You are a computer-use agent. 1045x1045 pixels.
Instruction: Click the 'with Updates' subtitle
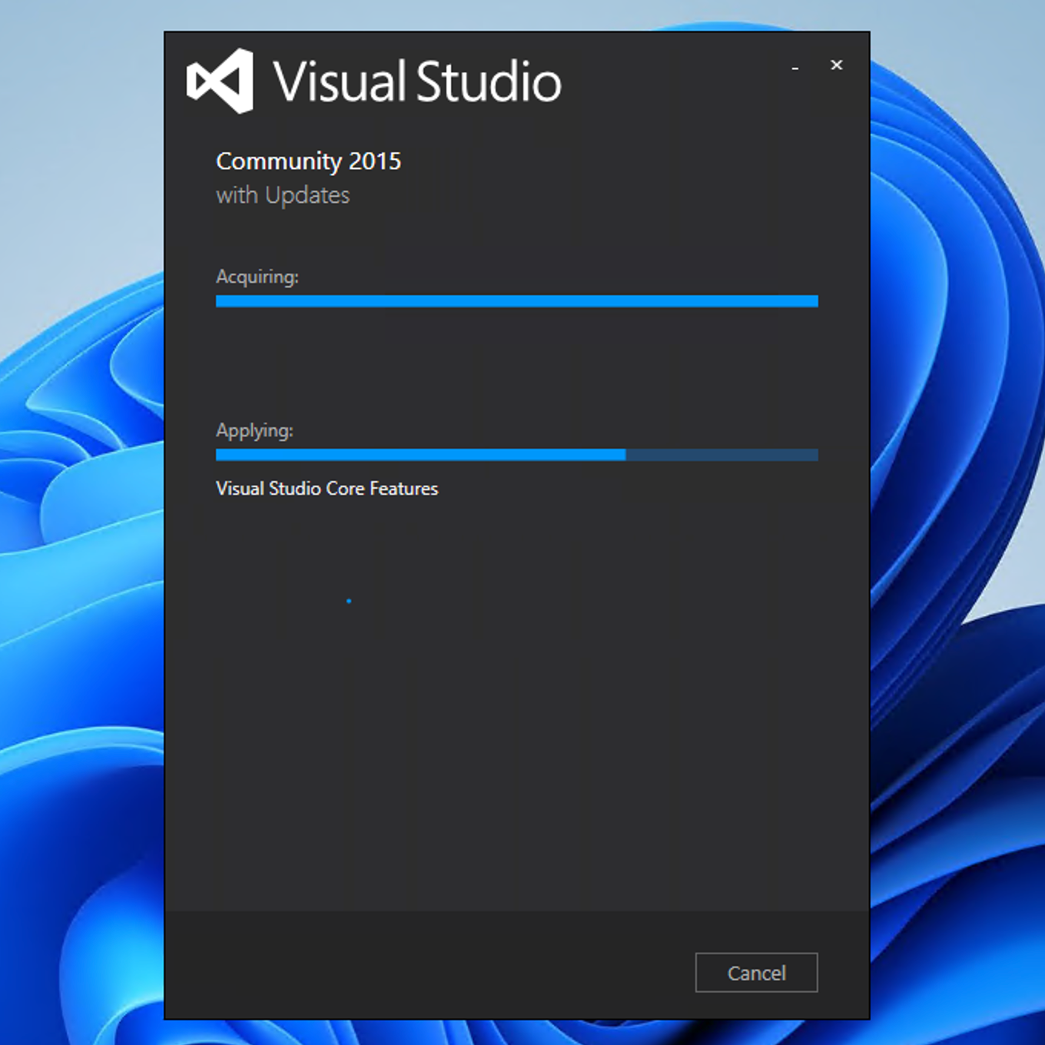coord(283,195)
